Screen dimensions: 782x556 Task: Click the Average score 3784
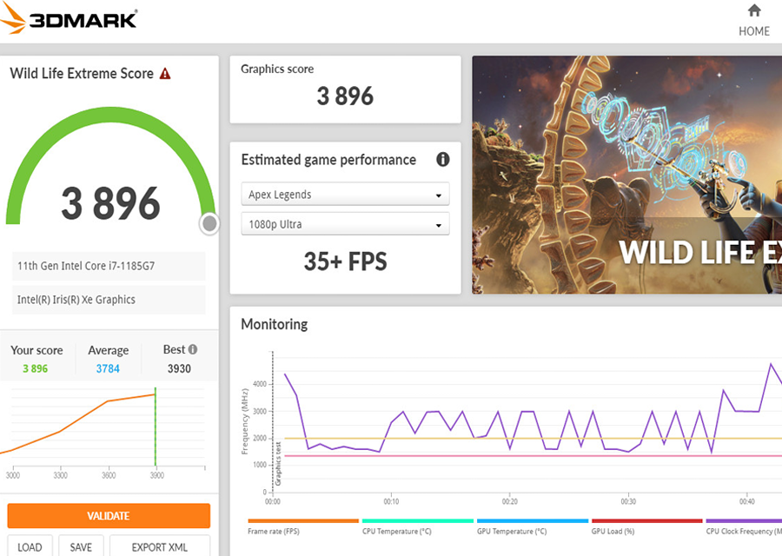(108, 368)
